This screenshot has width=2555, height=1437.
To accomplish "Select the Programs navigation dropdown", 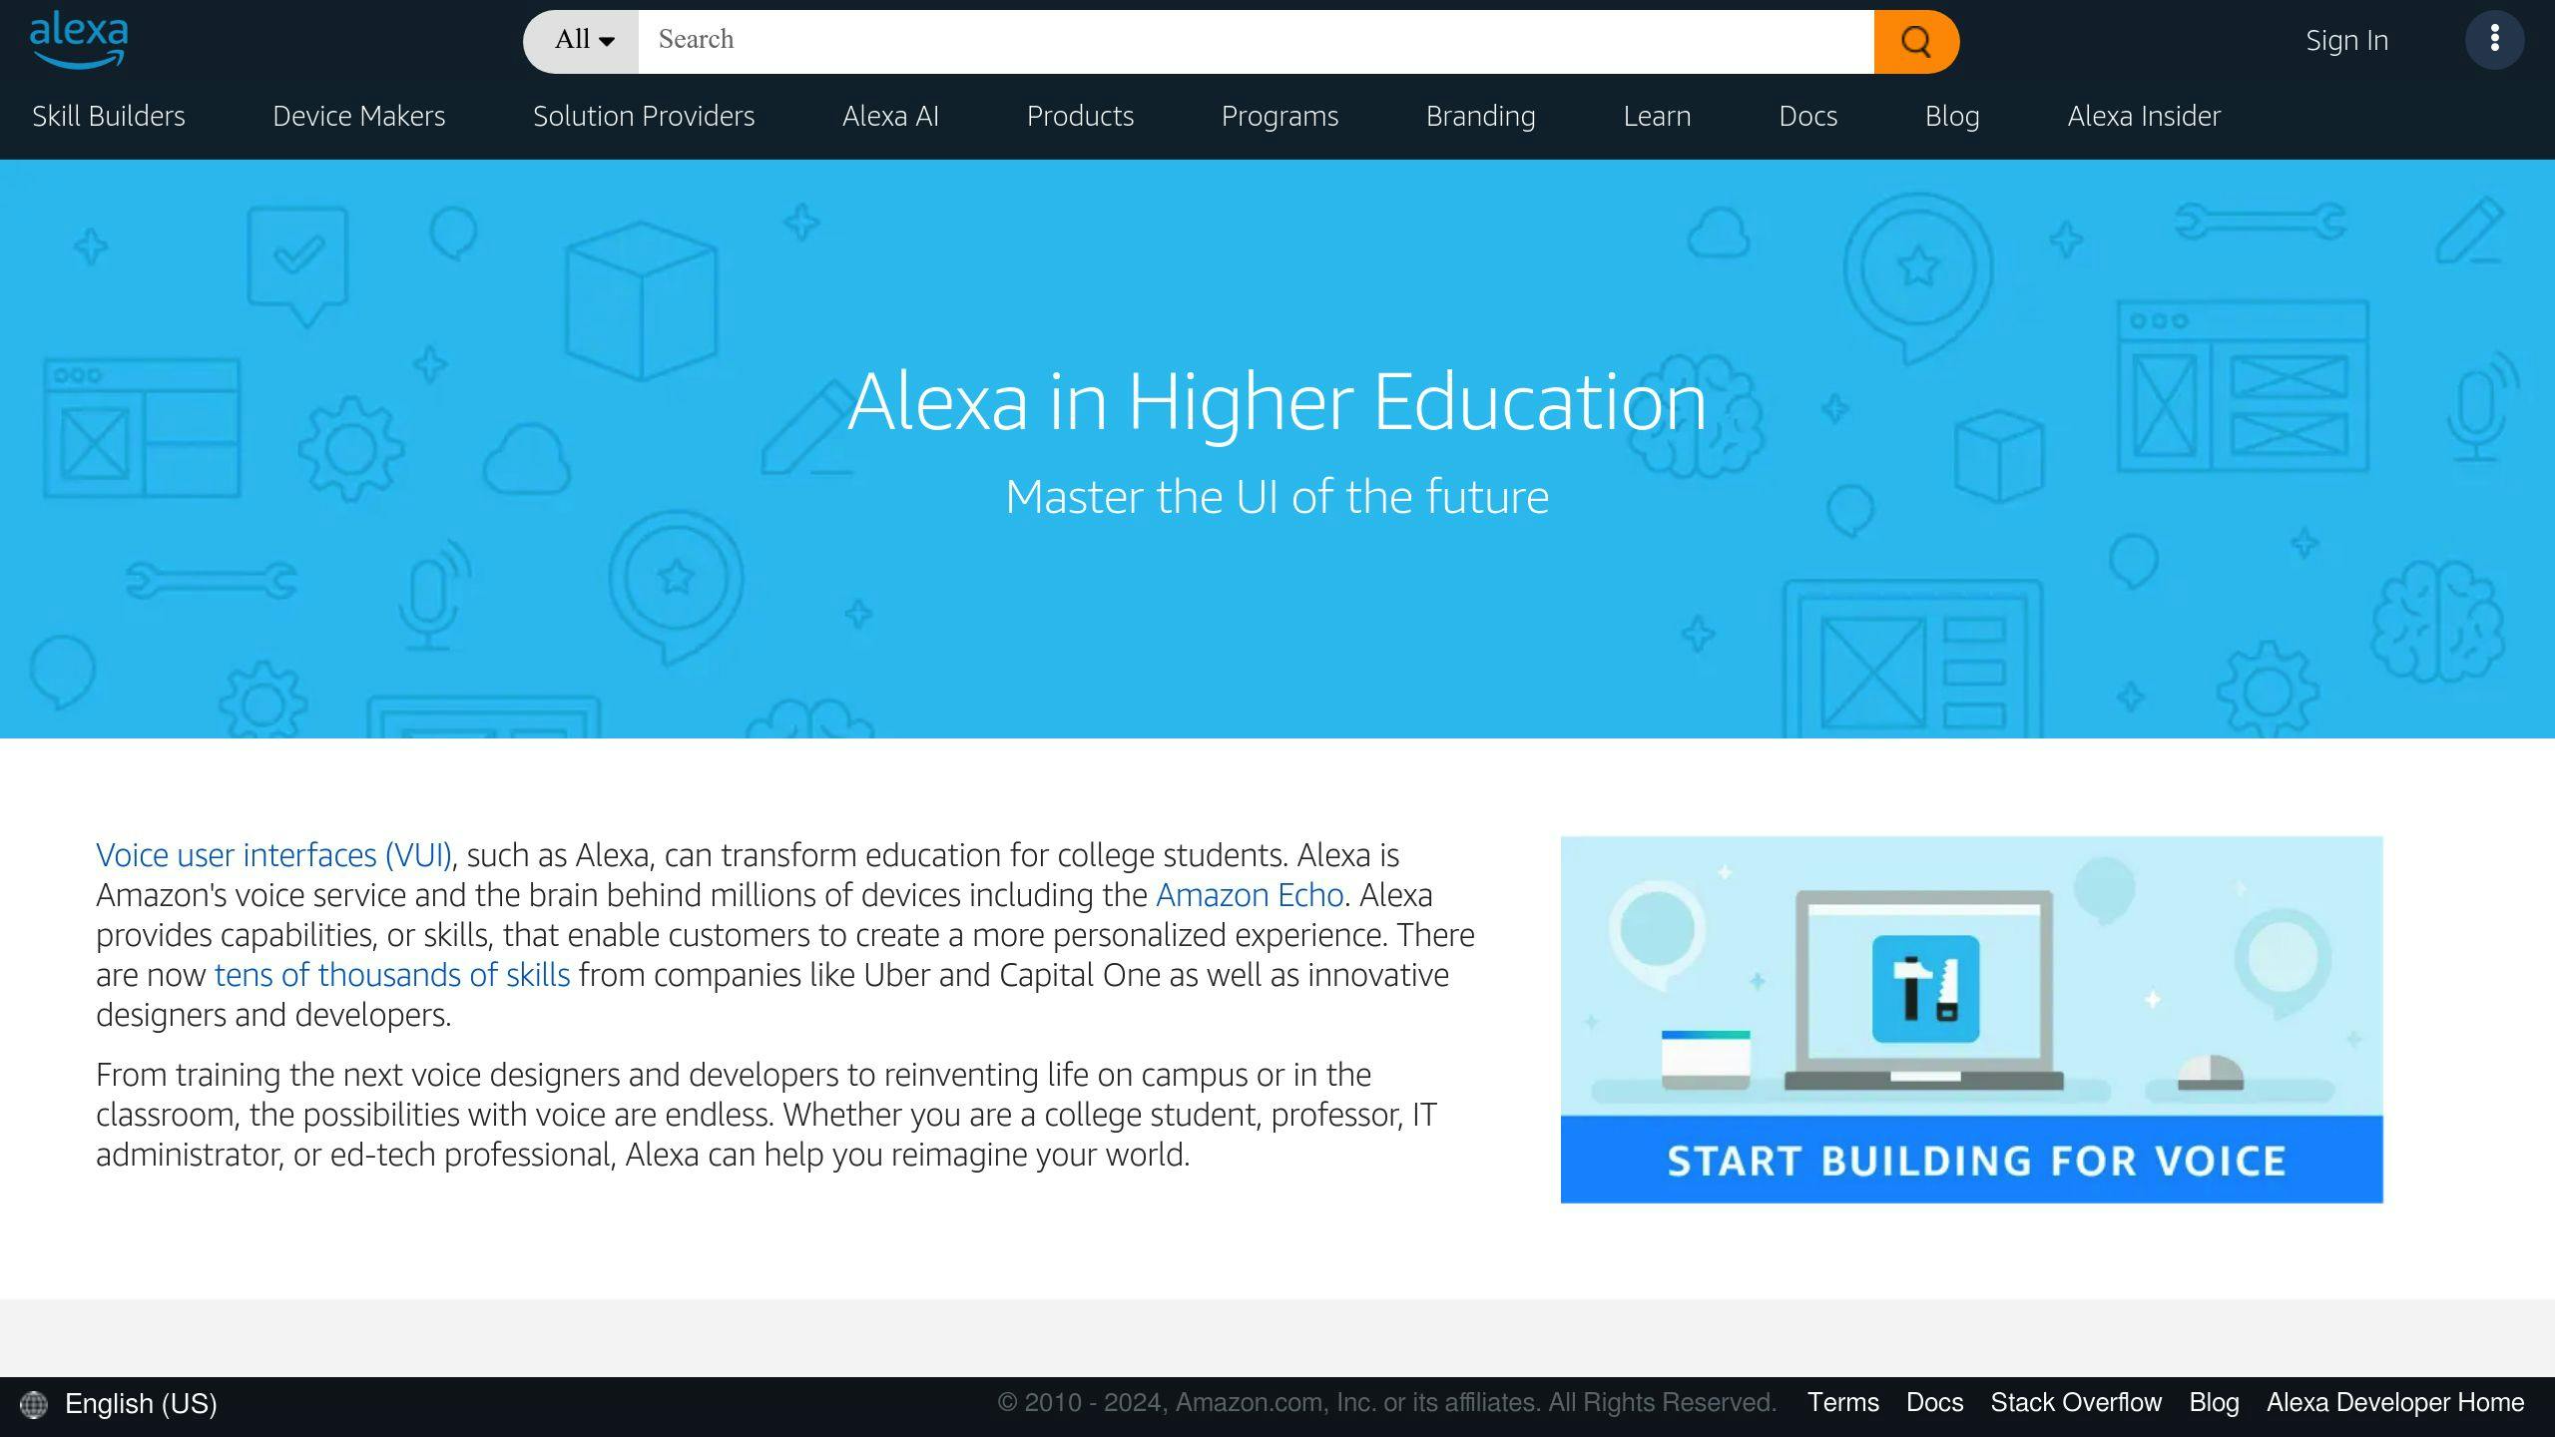I will click(1279, 114).
